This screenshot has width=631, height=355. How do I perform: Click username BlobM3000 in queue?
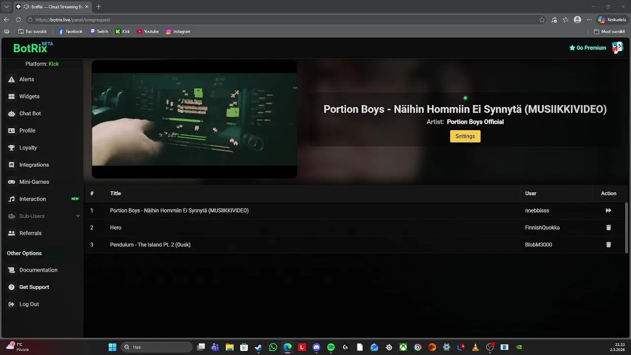pyautogui.click(x=538, y=245)
